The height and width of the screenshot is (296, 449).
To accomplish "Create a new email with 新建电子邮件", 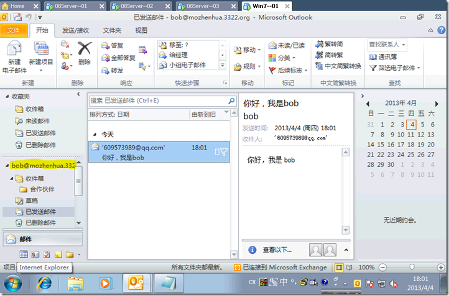I will tap(14, 57).
